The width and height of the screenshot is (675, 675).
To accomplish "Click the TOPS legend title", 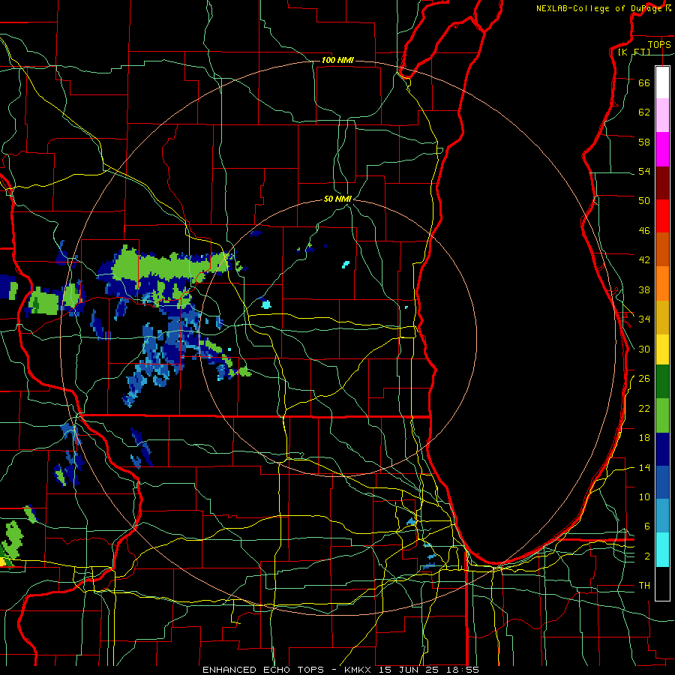I will tap(659, 44).
